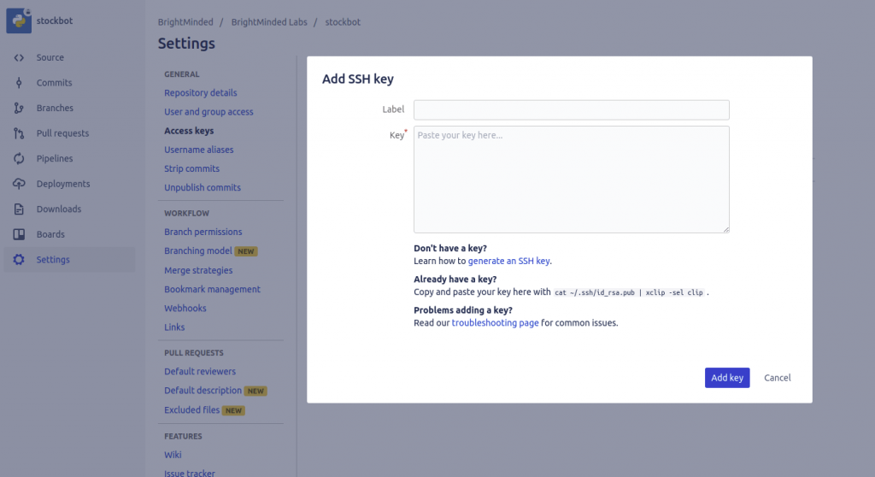
Task: Cancel the Add SSH key dialog
Action: pos(777,378)
